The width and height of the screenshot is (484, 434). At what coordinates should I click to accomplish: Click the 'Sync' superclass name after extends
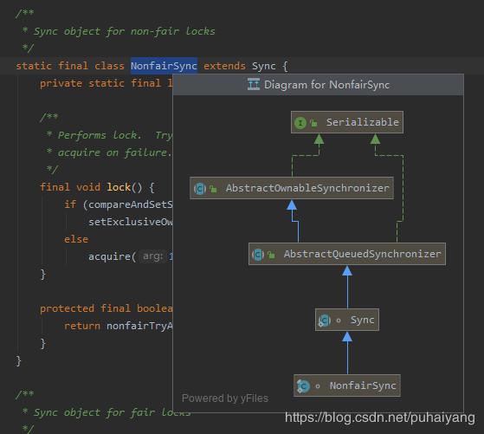(263, 66)
